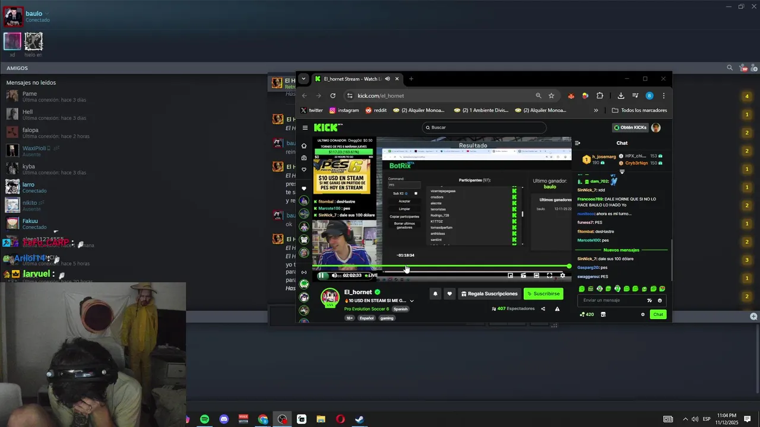Click the Suscribirse button
This screenshot has height=427, width=760.
(x=543, y=294)
